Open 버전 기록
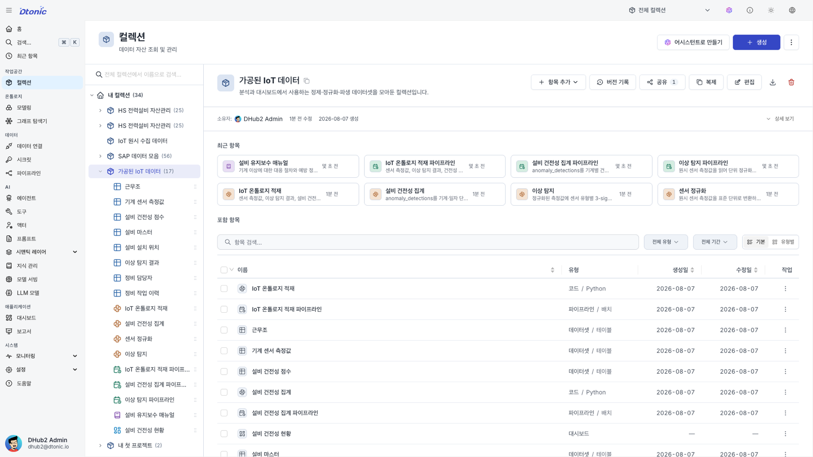 pos(613,82)
